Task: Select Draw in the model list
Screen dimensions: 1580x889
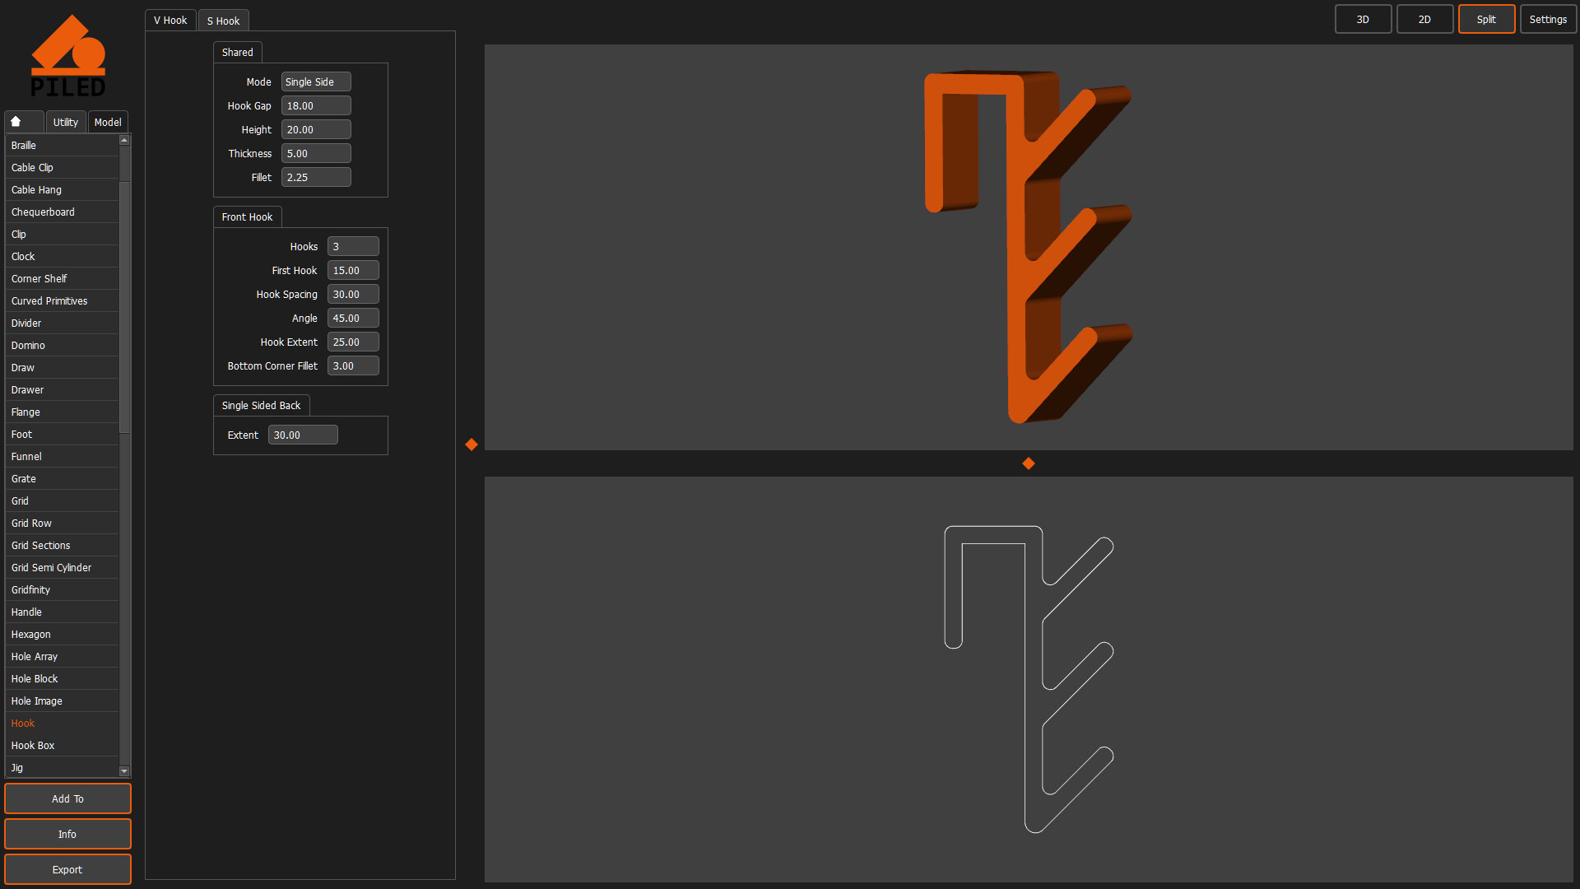Action: pyautogui.click(x=62, y=368)
